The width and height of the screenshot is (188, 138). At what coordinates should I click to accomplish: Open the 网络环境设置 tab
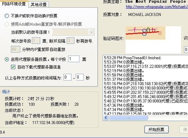click(x=14, y=4)
